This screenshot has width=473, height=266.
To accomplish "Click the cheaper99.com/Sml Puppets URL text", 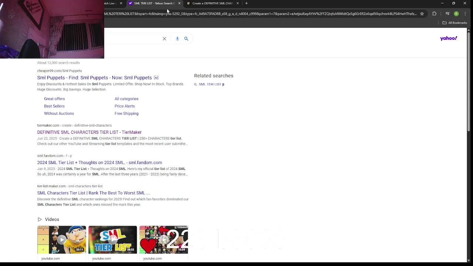I will coord(59,71).
